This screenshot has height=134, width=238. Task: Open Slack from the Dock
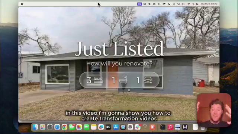coord(138,127)
